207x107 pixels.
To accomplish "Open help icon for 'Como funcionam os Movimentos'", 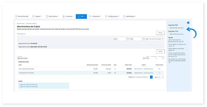I will 183,41.
